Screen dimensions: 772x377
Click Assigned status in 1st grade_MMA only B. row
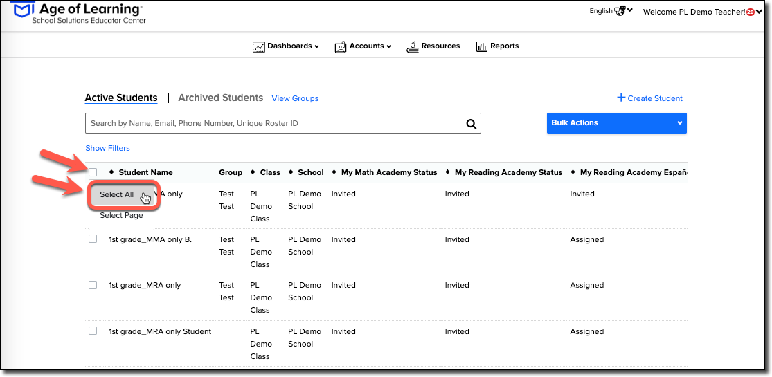587,239
